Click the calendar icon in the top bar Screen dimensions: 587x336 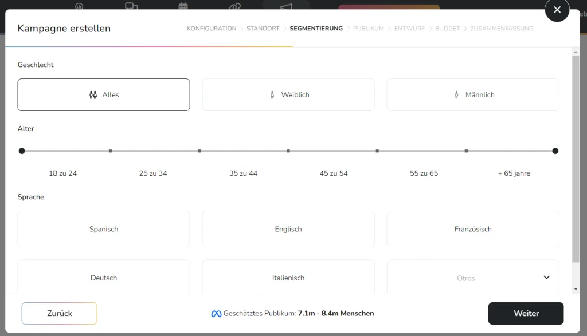182,5
